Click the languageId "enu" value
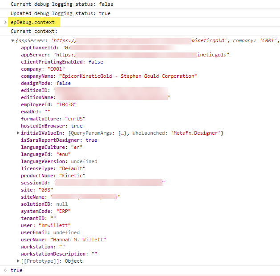 point(63,154)
